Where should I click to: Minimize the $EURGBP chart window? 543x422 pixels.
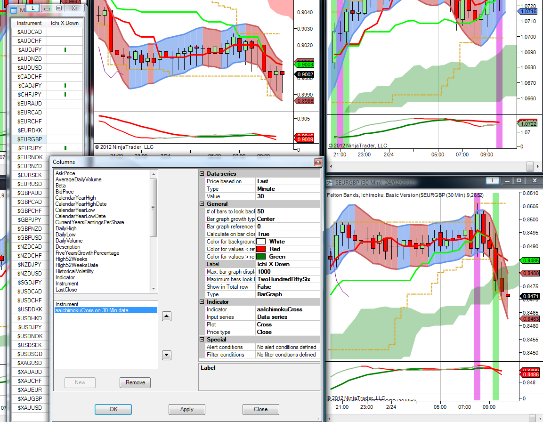pos(507,181)
